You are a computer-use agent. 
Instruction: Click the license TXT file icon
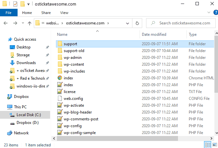point(60,91)
